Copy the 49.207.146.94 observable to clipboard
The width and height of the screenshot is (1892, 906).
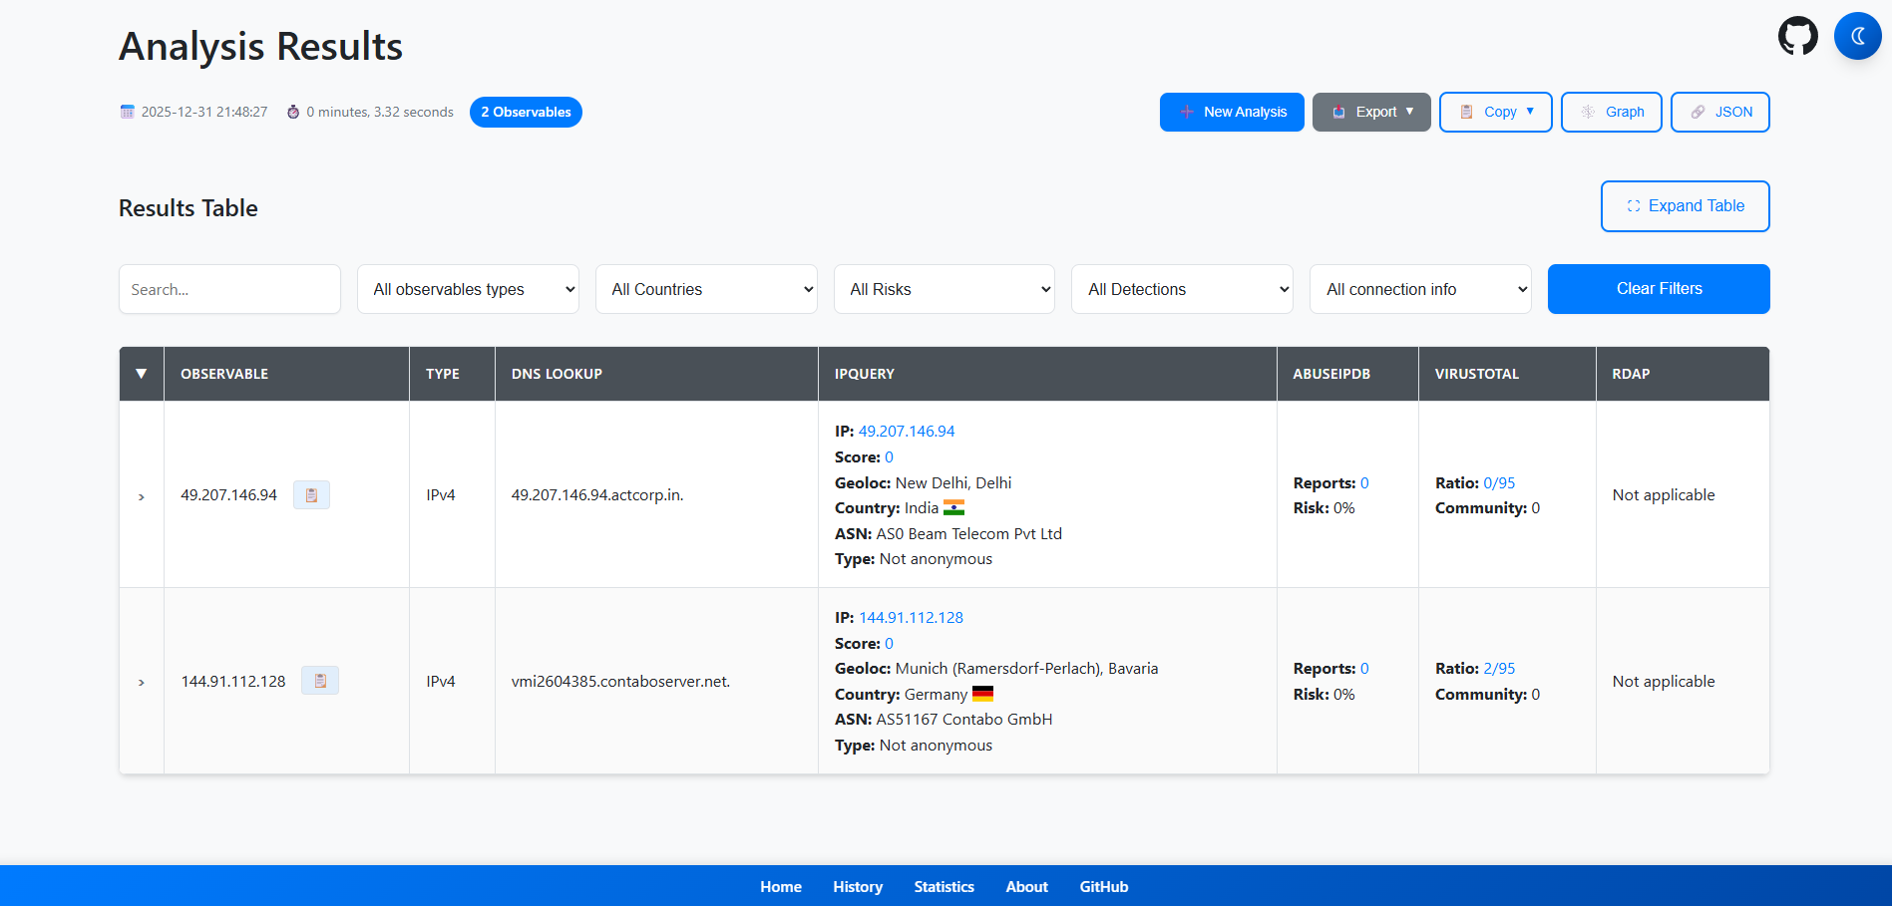[x=311, y=495]
